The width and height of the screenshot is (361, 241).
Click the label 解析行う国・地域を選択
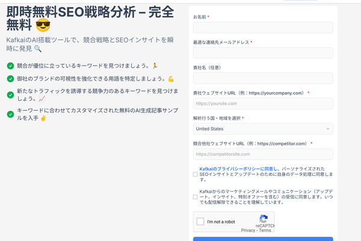[x=217, y=118]
